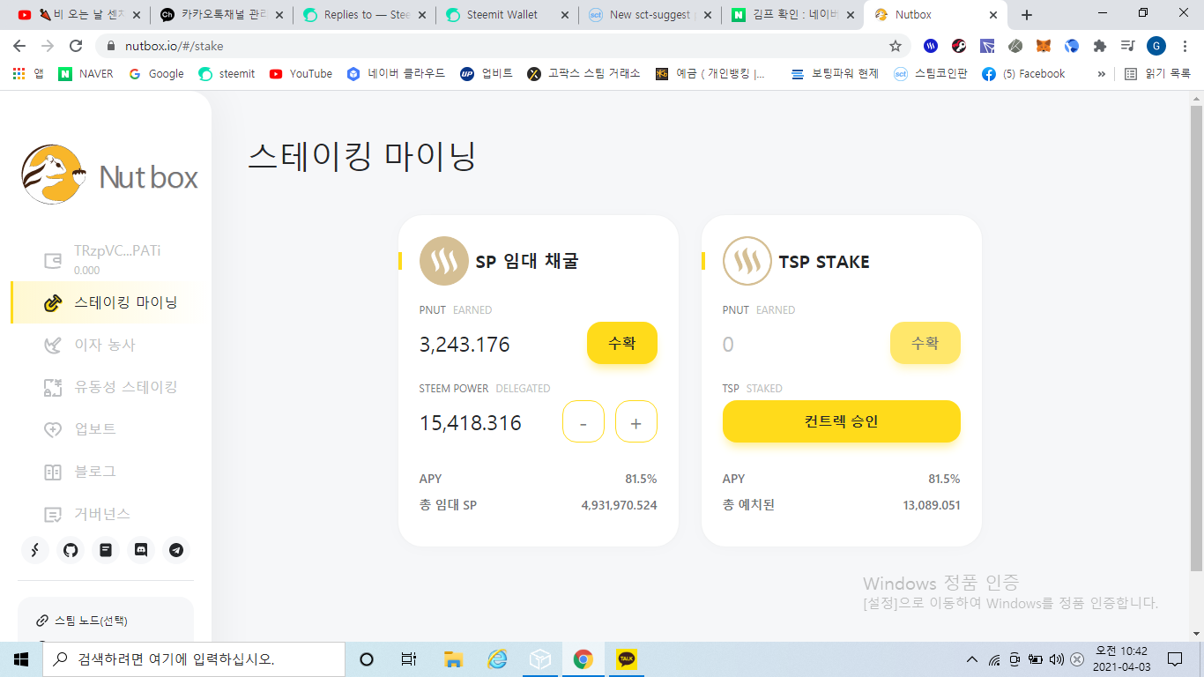1204x677 pixels.
Task: Expand the hidden bookmarks chevron
Action: [1101, 74]
